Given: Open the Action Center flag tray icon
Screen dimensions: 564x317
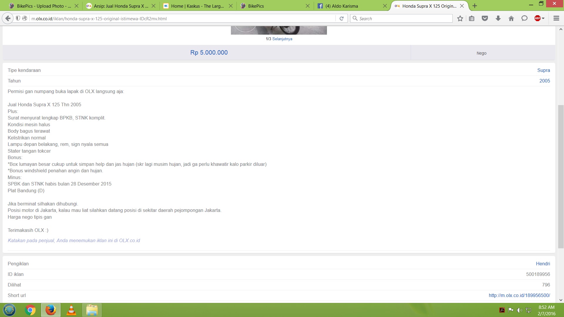Looking at the screenshot, I should [x=511, y=310].
